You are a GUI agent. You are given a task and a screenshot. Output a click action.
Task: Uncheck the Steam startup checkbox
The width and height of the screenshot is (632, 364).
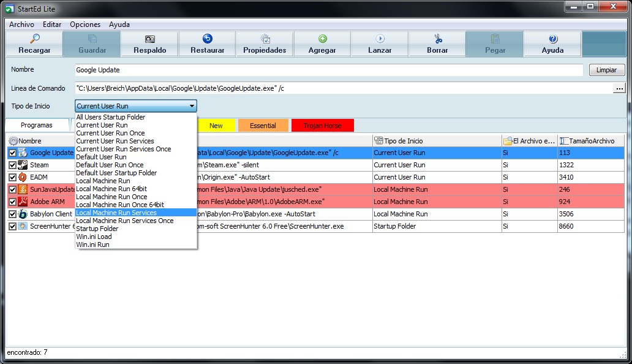12,165
